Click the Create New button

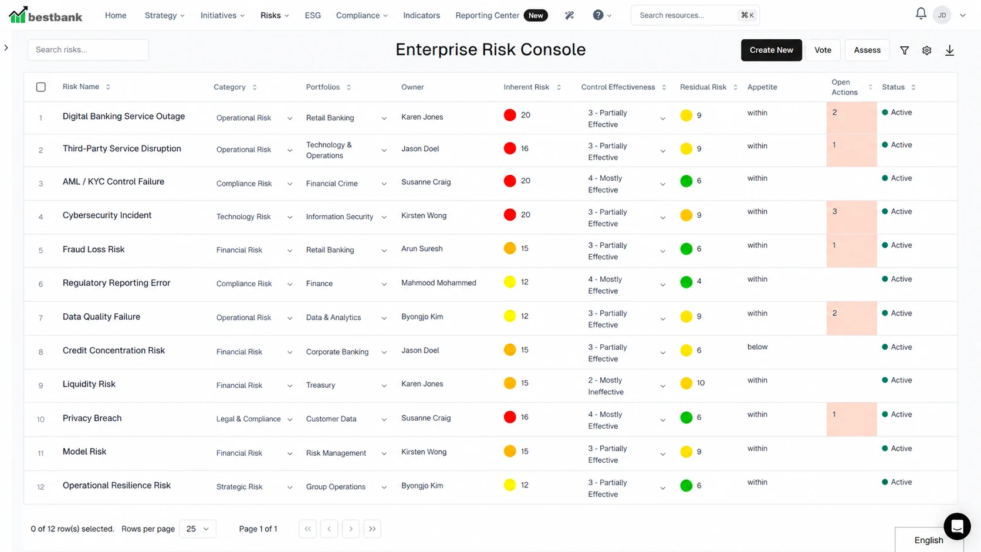[771, 50]
